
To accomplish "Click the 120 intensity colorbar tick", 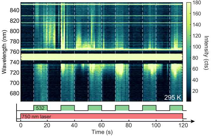I will click(x=197, y=36).
